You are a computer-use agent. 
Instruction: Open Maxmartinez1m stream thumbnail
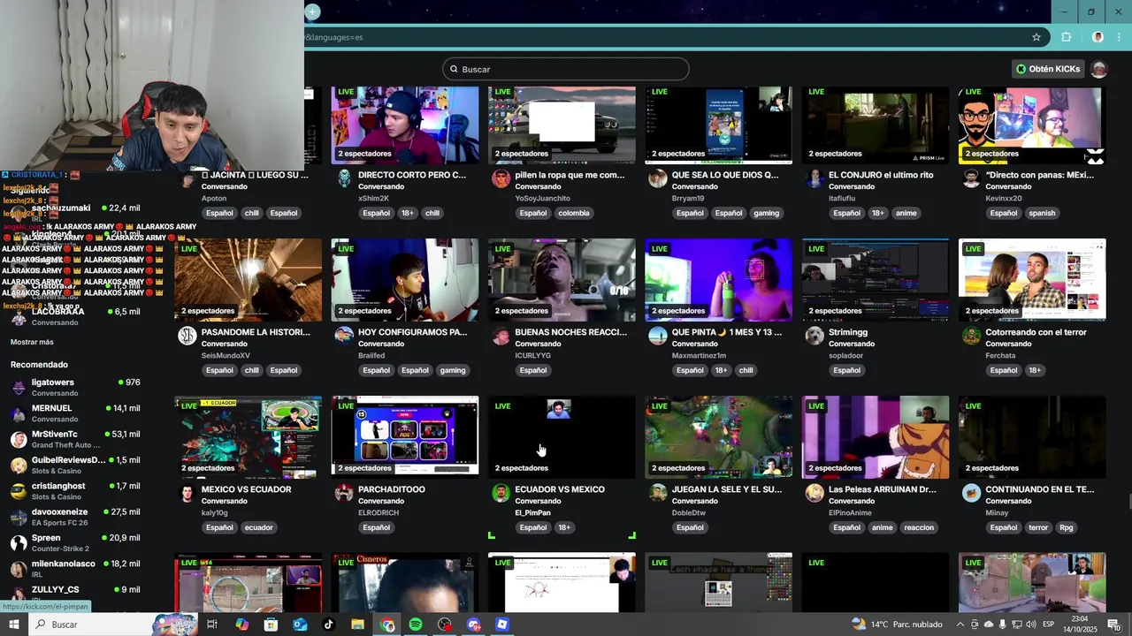[x=718, y=280]
